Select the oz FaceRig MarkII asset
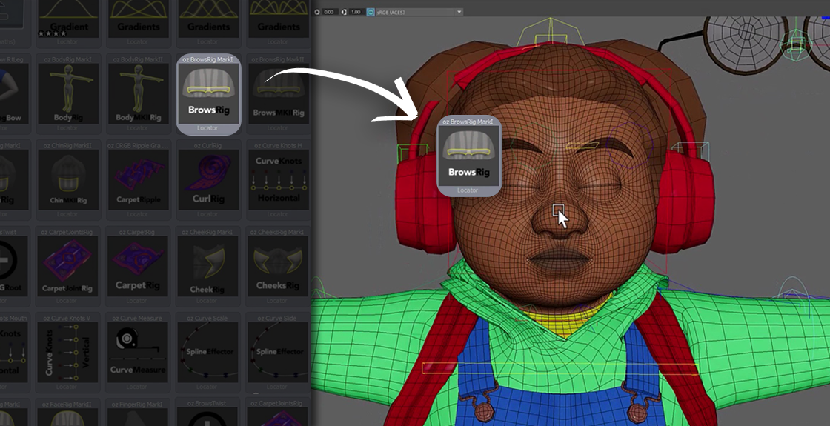This screenshot has width=830, height=426. point(68,413)
